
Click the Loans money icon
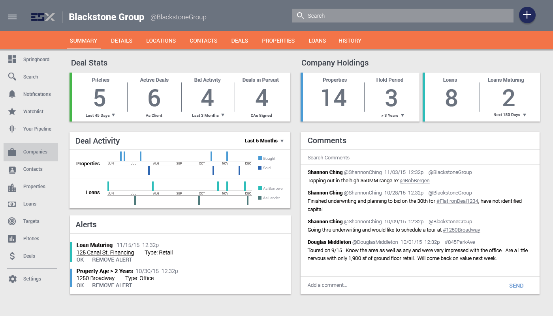click(x=12, y=204)
